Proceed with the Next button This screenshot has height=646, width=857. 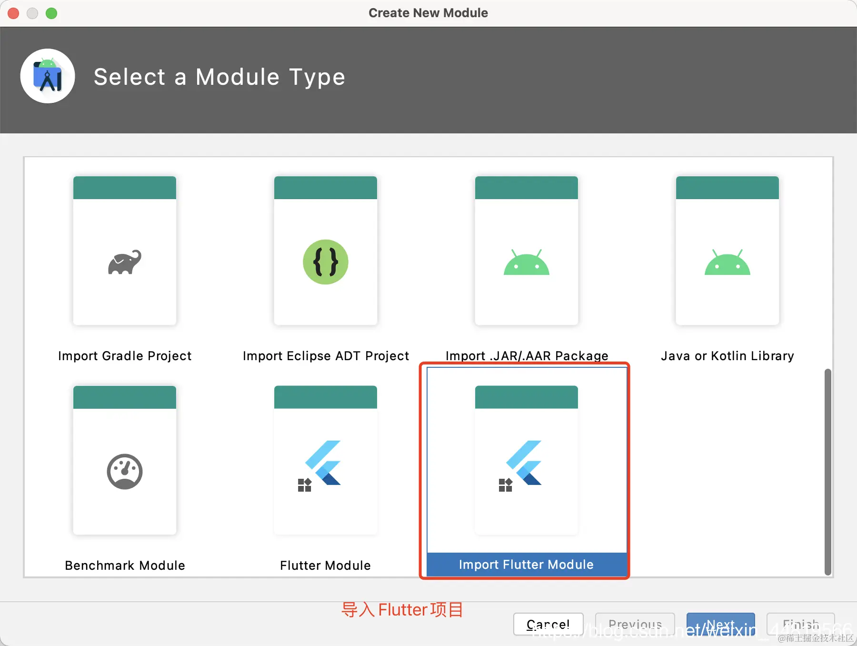click(x=721, y=624)
